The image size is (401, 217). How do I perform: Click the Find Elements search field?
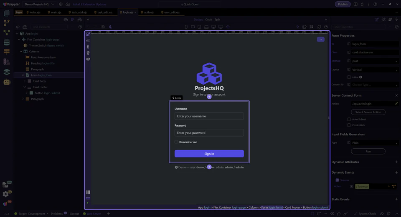(49, 27)
